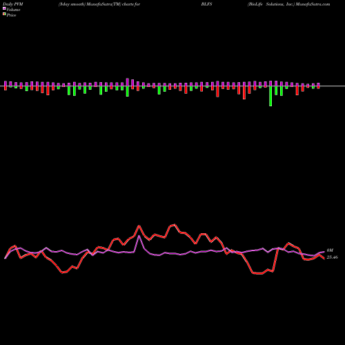The height and width of the screenshot is (345, 345).
Task: Click the '25.46' price value label
Action: (x=332, y=257)
